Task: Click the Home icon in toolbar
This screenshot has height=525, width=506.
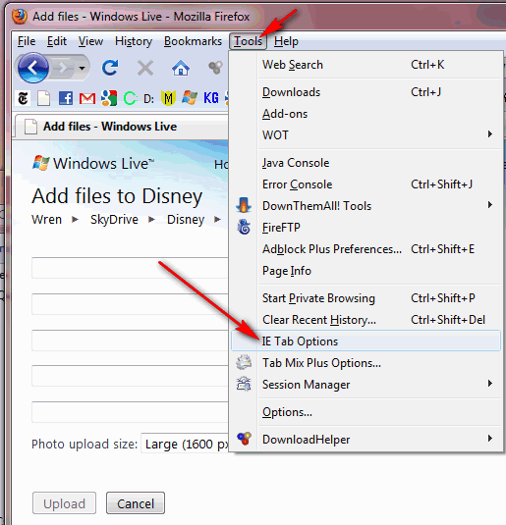Action: [x=181, y=68]
